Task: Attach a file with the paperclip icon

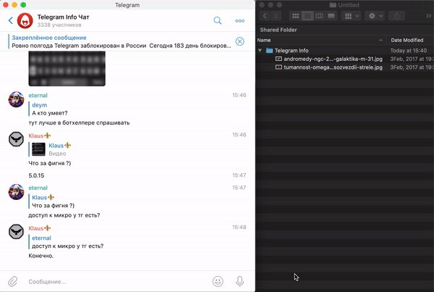Action: [12, 281]
